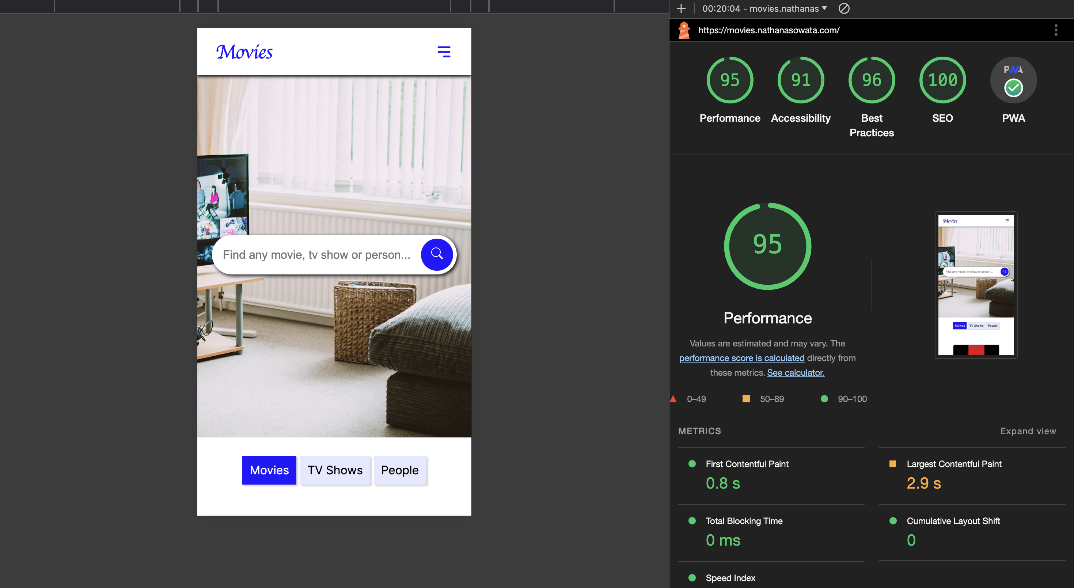Open 'performance score is calculated' link
This screenshot has height=588, width=1074.
pos(741,358)
